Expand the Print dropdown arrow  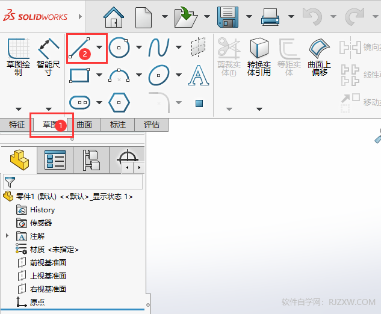pos(291,16)
